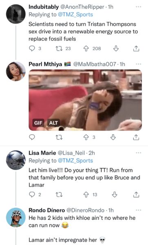Play the GIF in Pearl Mthiya's tweet
148x245 pixels.
point(85,100)
